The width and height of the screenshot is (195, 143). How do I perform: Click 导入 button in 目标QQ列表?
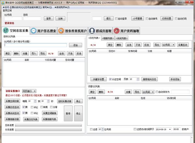34,54
